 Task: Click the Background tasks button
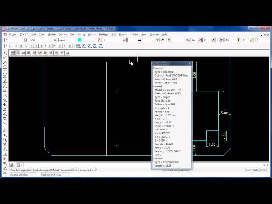[x=55, y=175]
